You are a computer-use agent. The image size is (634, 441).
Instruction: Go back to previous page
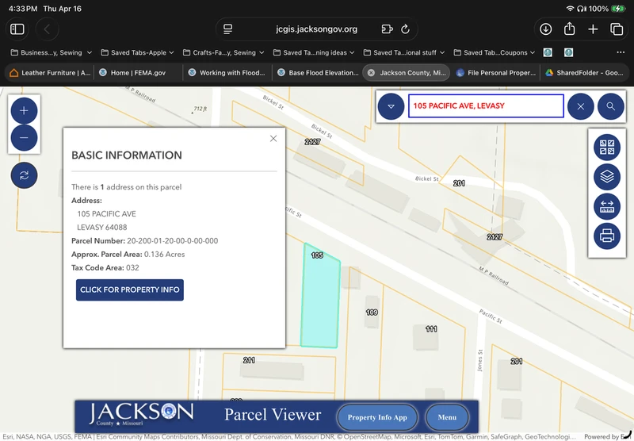pos(47,29)
